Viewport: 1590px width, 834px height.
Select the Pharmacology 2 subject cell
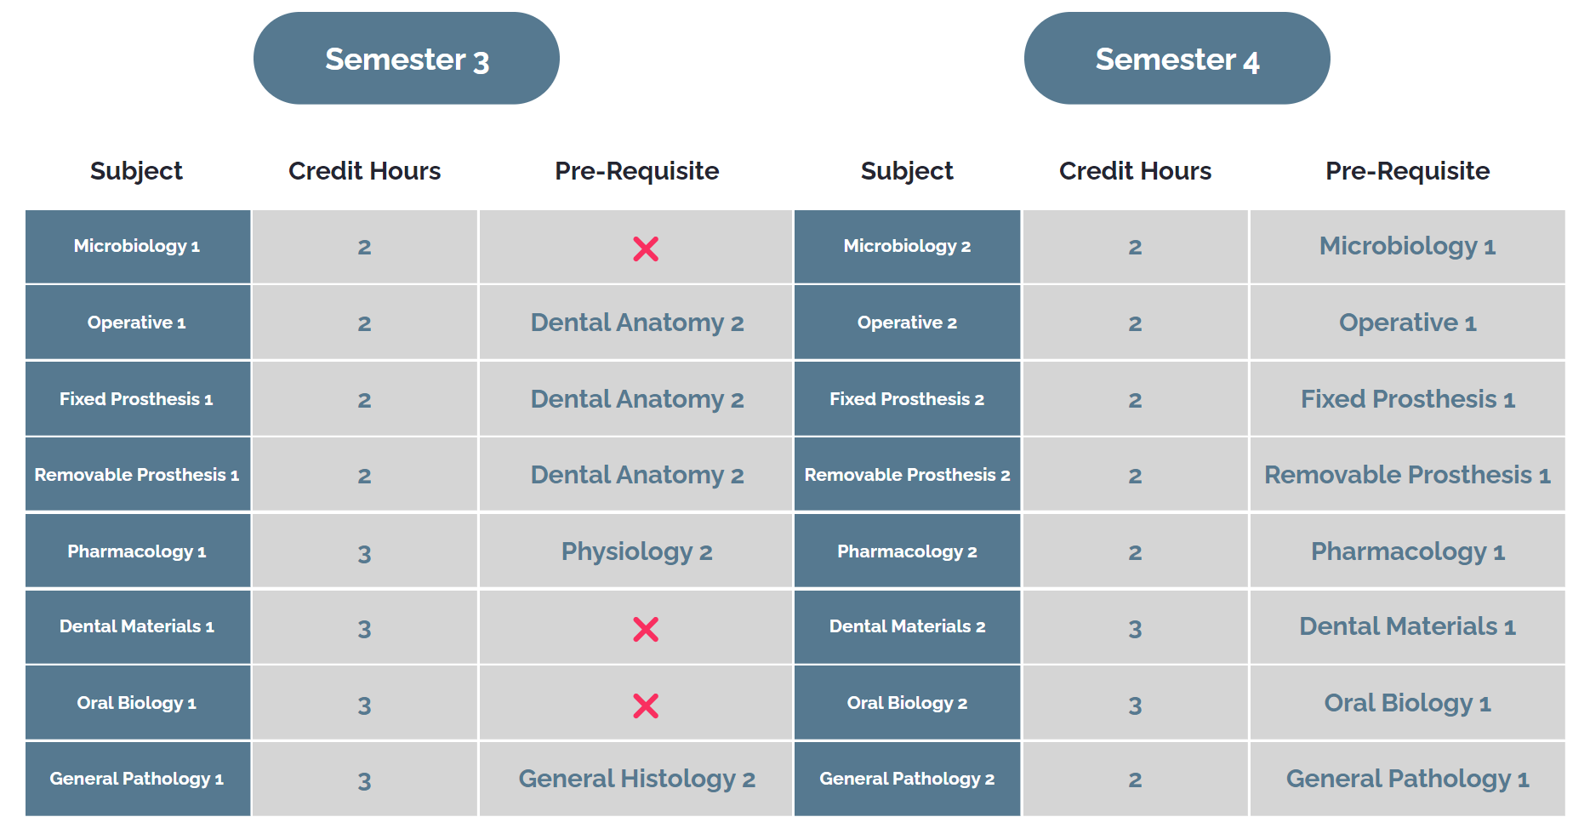(x=907, y=551)
